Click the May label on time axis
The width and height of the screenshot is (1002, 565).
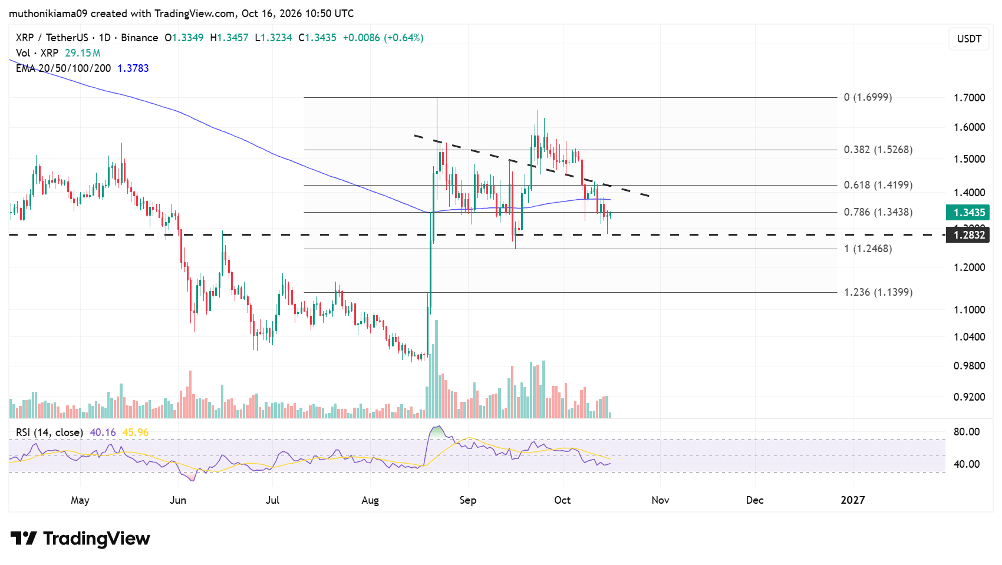coord(80,500)
